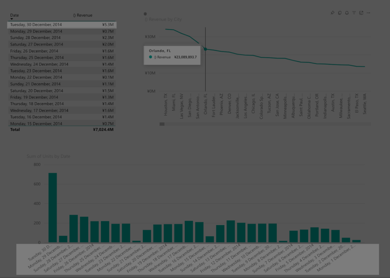The width and height of the screenshot is (390, 278).
Task: Click the Date column header
Action: (x=14, y=15)
